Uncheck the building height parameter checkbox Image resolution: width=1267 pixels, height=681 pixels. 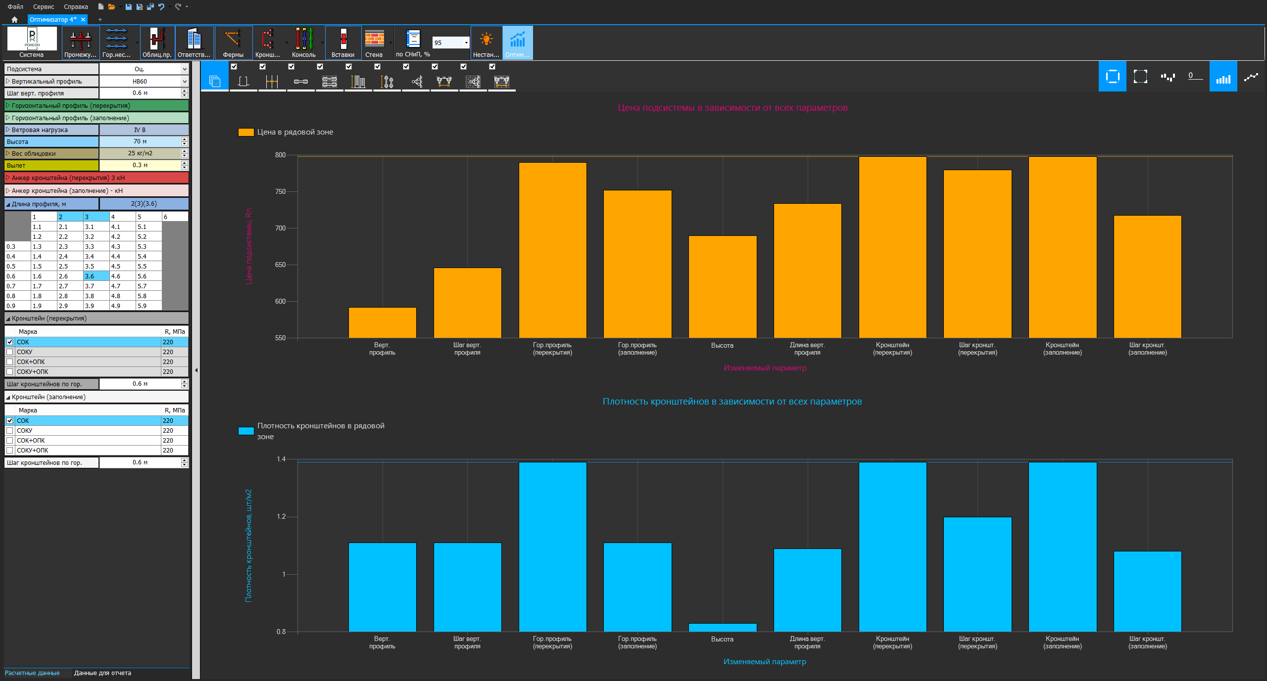coord(349,66)
